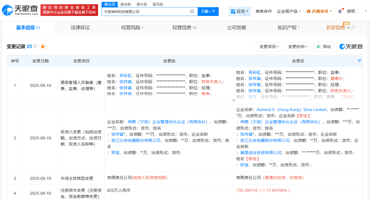The width and height of the screenshot is (370, 200).
Task: Expand the 企业级产品 dropdown menu
Action: point(289,11)
